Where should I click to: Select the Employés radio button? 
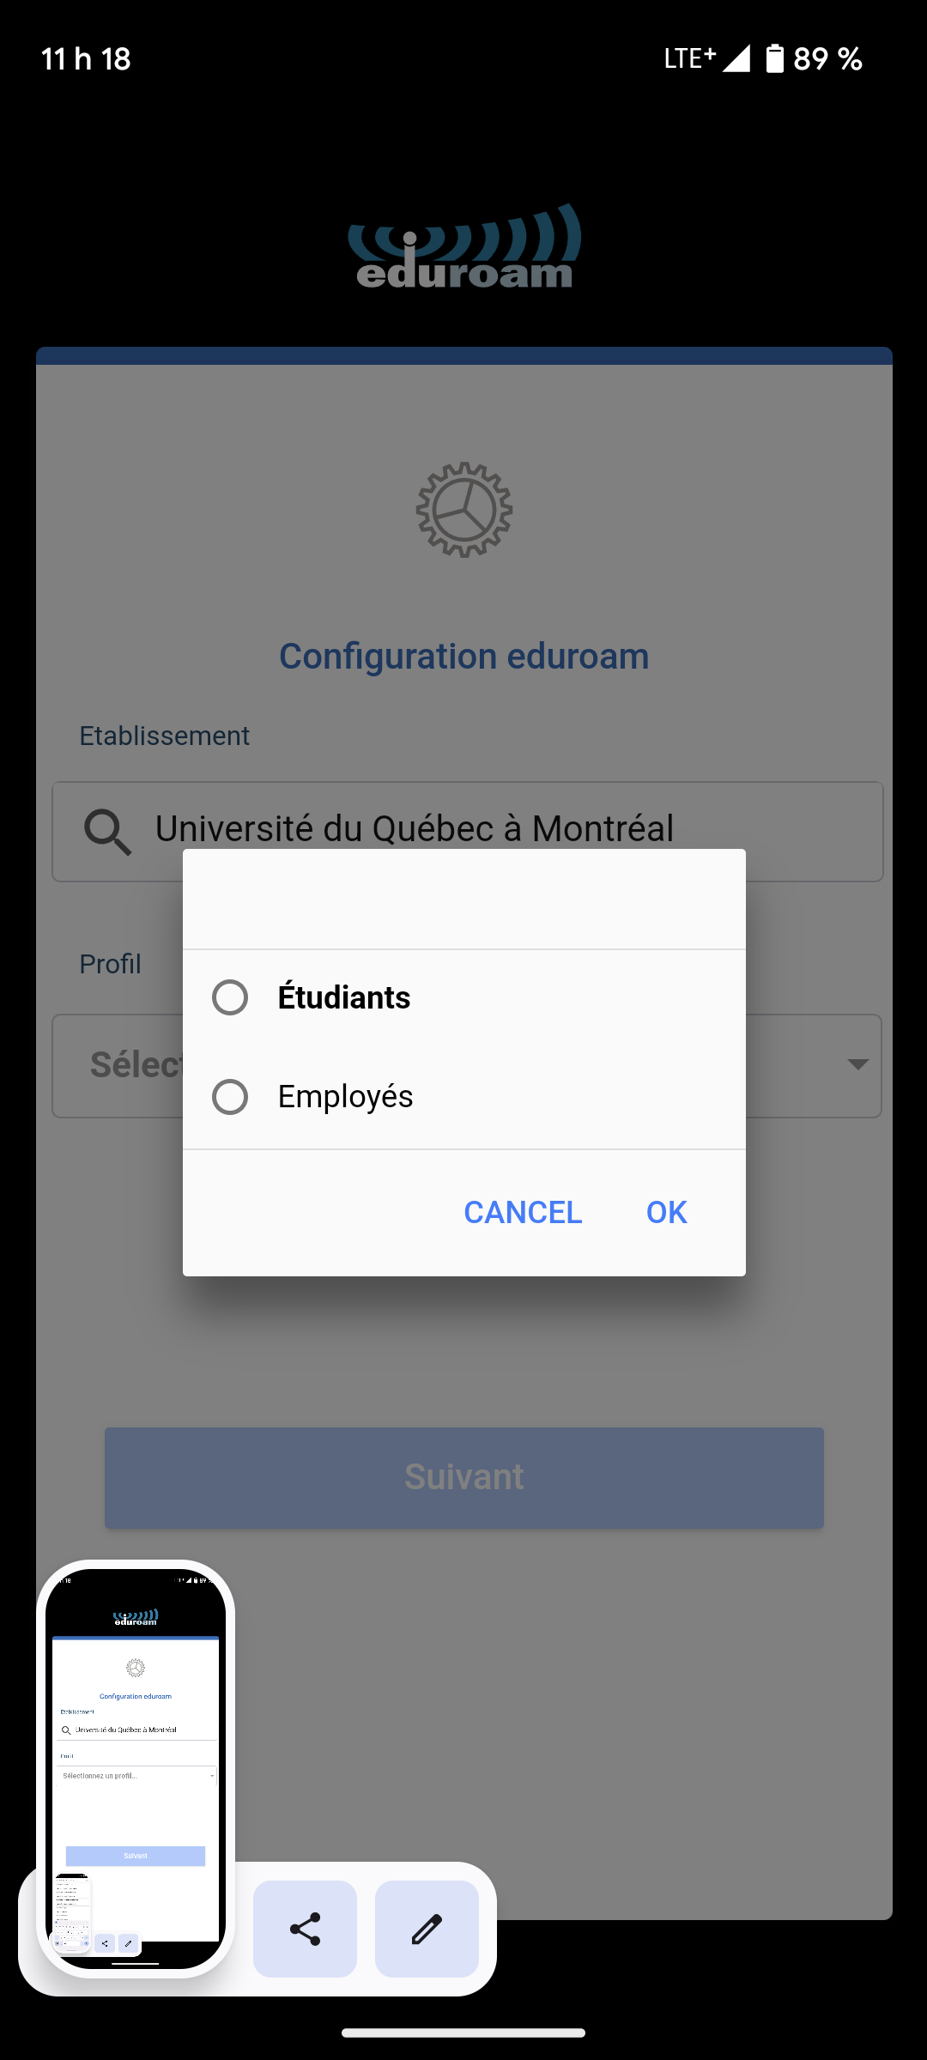coord(230,1097)
